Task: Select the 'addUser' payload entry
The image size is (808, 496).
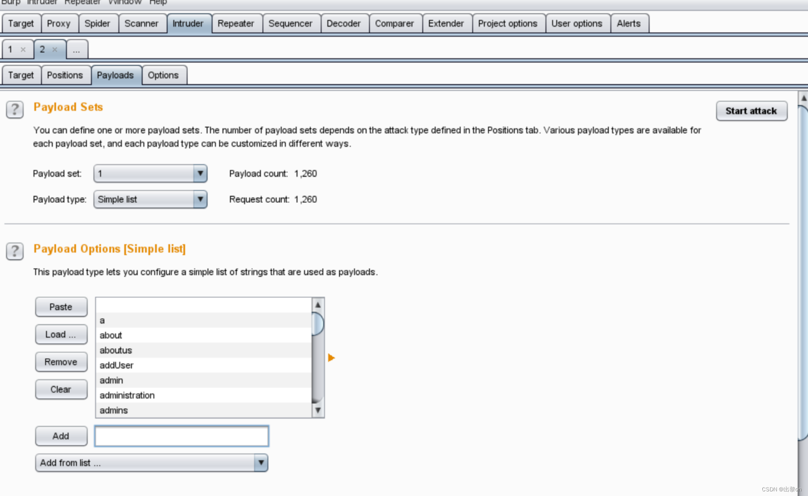Action: (204, 365)
